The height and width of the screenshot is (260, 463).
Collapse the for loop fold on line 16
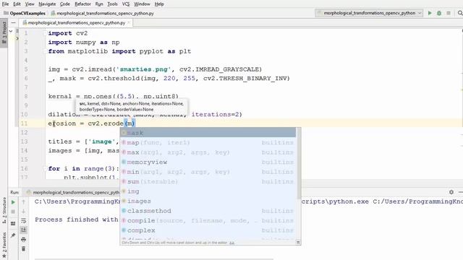tap(45, 168)
